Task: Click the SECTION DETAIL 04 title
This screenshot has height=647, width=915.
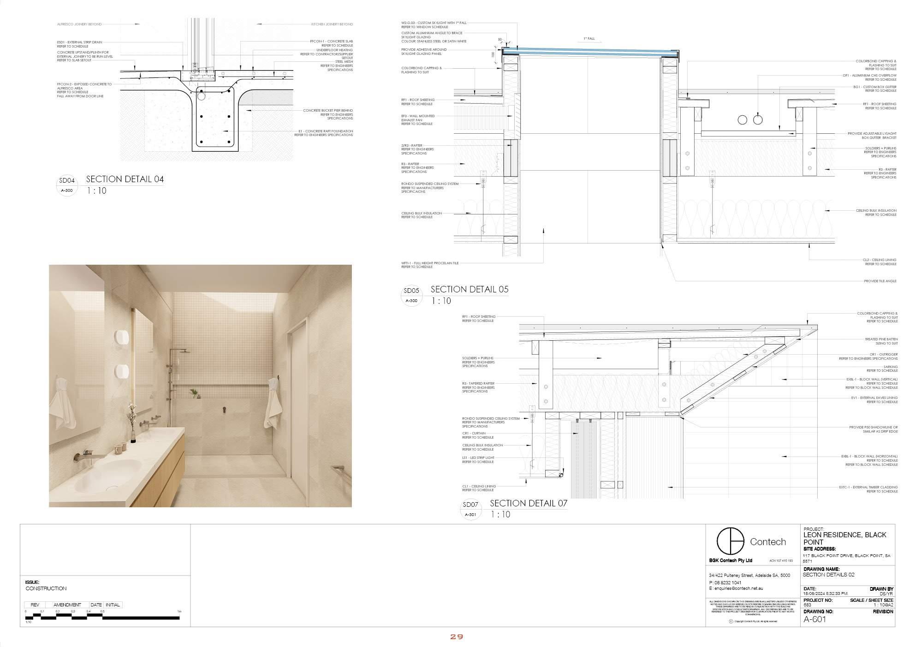Action: point(125,179)
